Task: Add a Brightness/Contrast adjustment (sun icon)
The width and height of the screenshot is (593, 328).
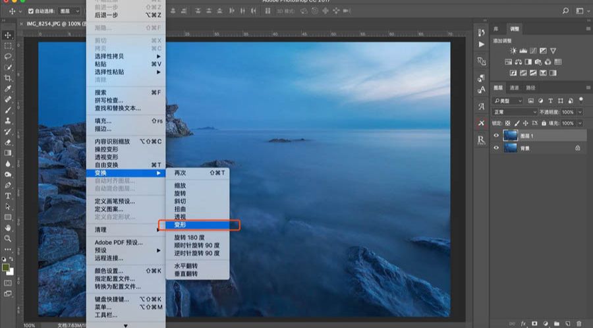Action: (x=513, y=51)
